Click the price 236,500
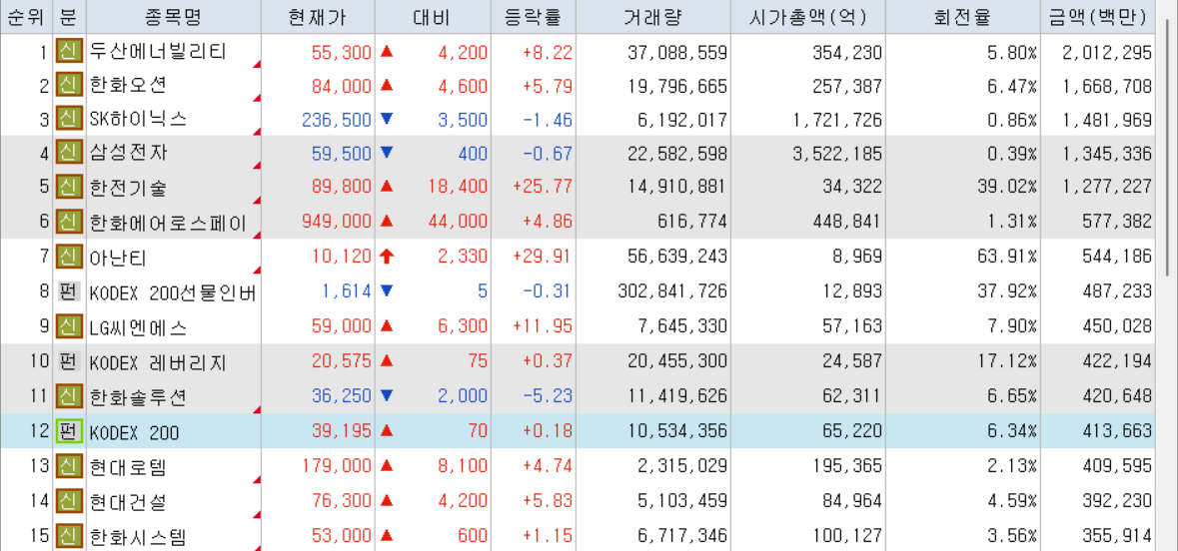This screenshot has height=551, width=1178. coord(337,120)
